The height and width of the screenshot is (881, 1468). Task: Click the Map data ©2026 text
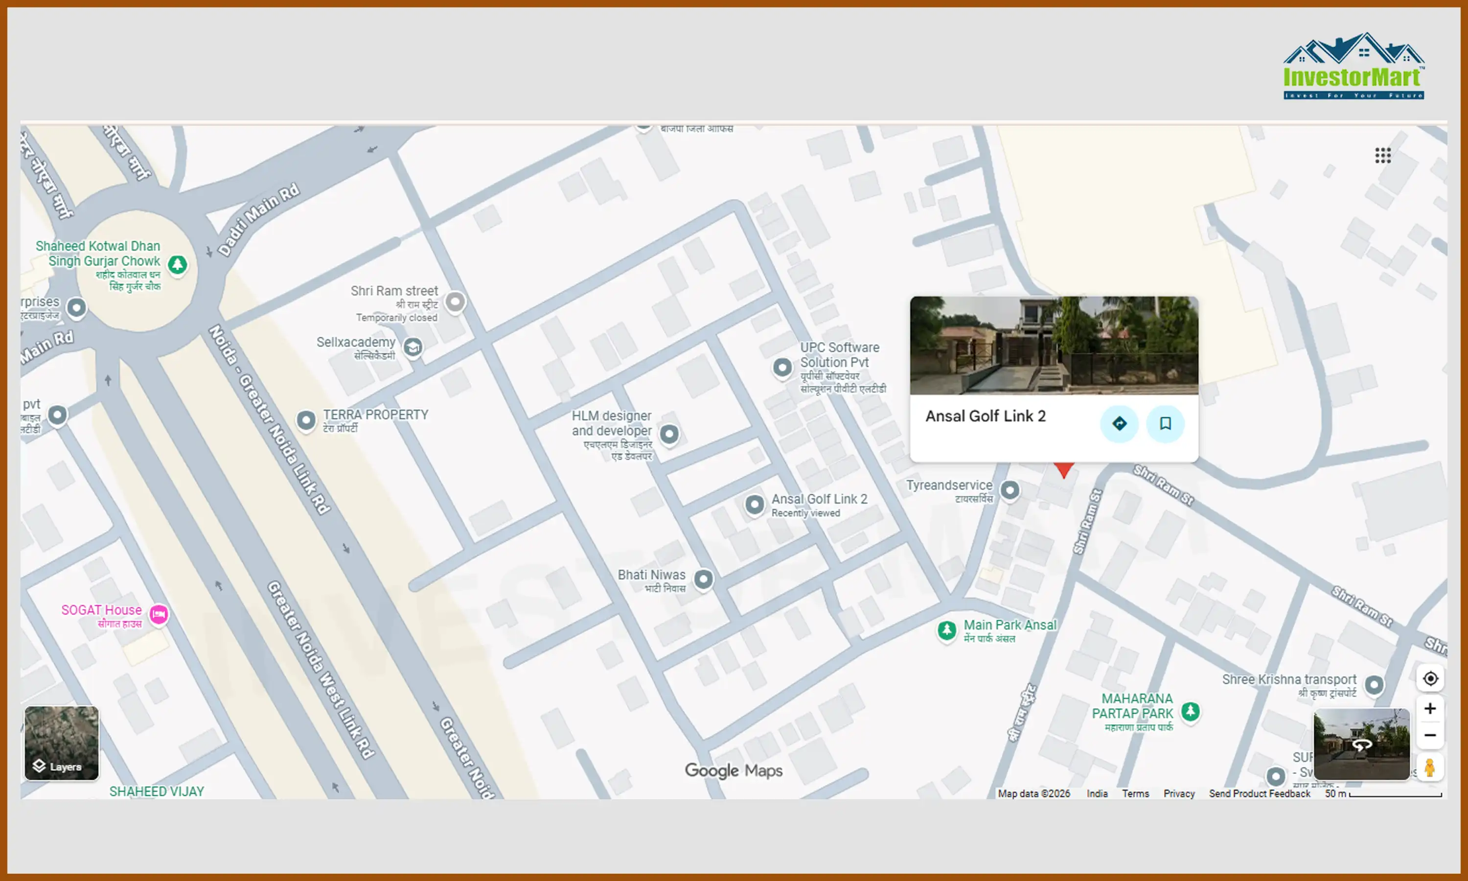coord(1033,793)
